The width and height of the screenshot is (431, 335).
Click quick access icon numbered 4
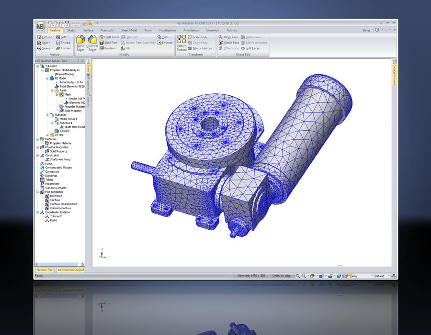pos(67,24)
